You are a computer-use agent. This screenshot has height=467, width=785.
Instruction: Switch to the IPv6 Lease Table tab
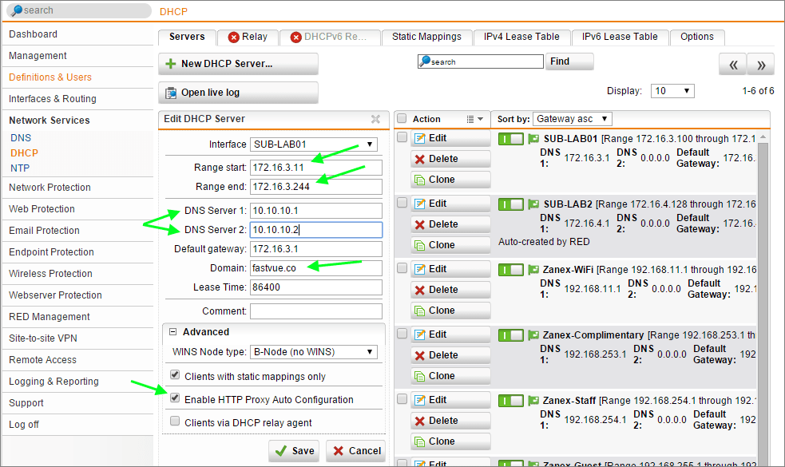click(619, 37)
